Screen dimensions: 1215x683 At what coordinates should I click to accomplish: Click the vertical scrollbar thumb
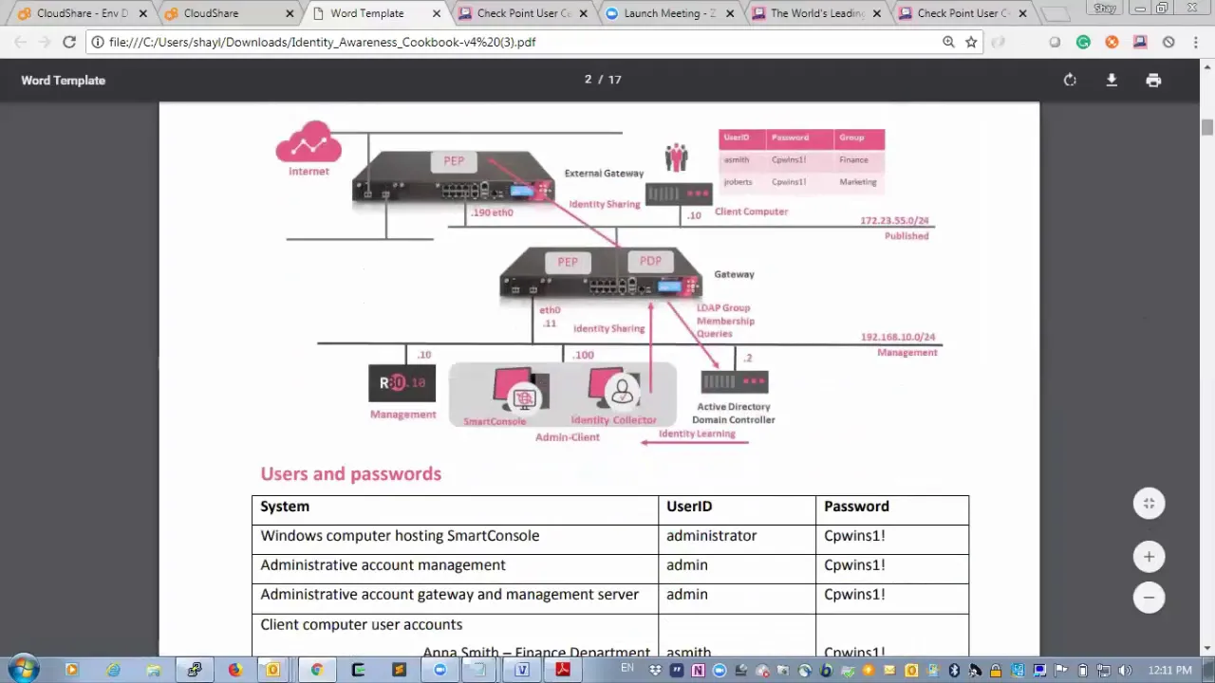coord(1207,127)
